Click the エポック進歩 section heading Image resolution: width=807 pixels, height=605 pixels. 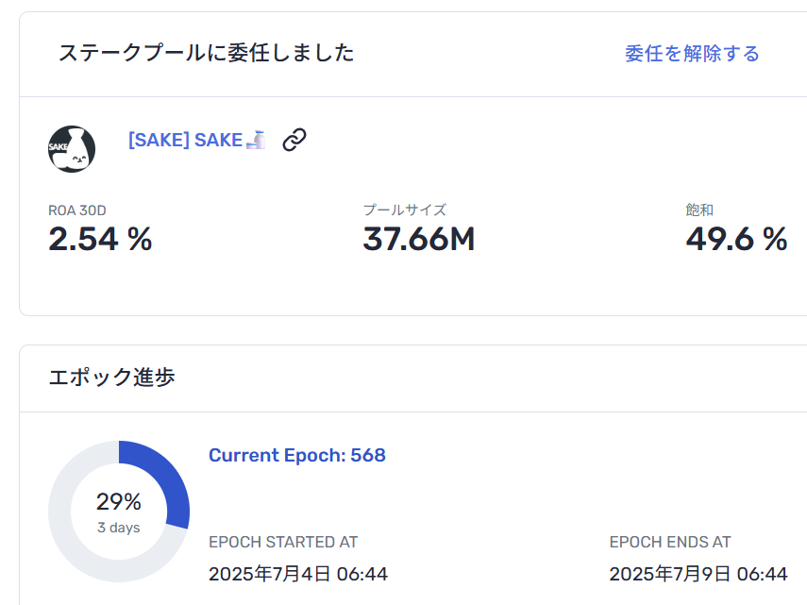pos(111,378)
